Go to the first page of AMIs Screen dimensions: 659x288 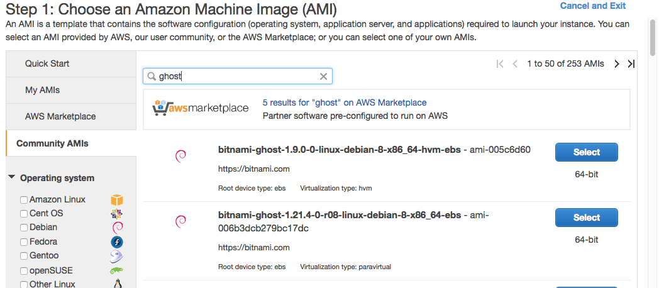pyautogui.click(x=500, y=64)
